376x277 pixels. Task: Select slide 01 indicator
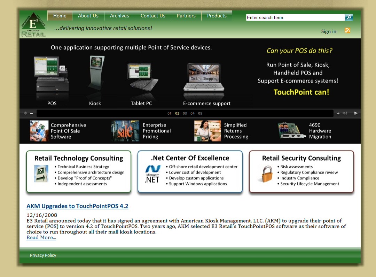170,113
